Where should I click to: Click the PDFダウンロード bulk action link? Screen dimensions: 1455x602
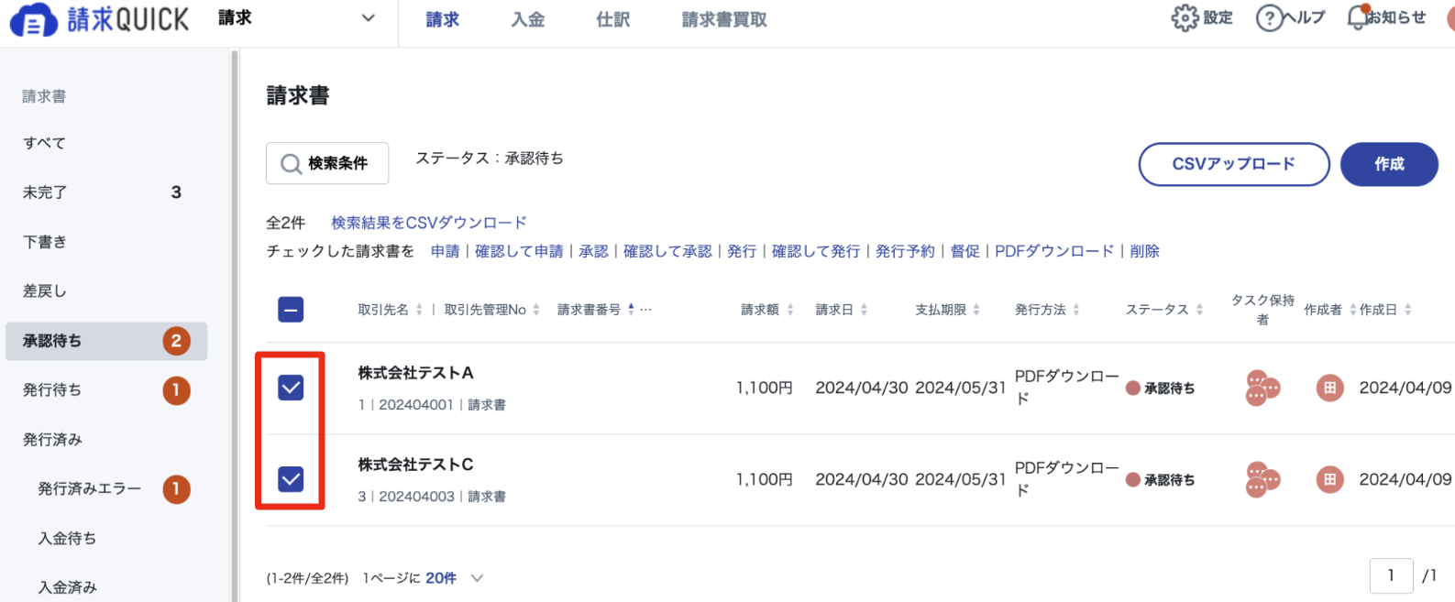[x=1054, y=251]
